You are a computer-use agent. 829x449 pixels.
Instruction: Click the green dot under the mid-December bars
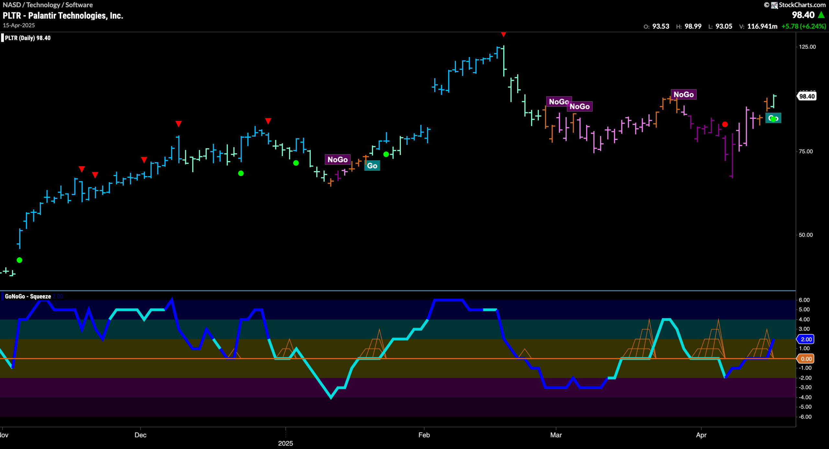tap(241, 174)
